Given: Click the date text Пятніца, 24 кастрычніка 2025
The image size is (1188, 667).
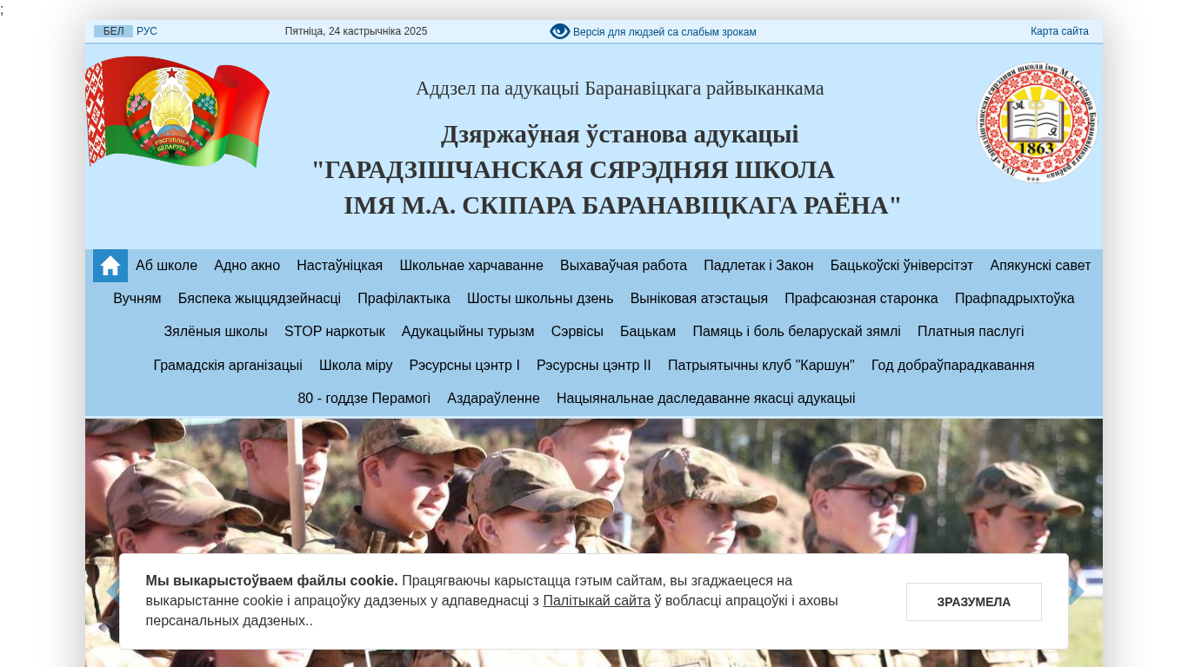Looking at the screenshot, I should pyautogui.click(x=357, y=31).
